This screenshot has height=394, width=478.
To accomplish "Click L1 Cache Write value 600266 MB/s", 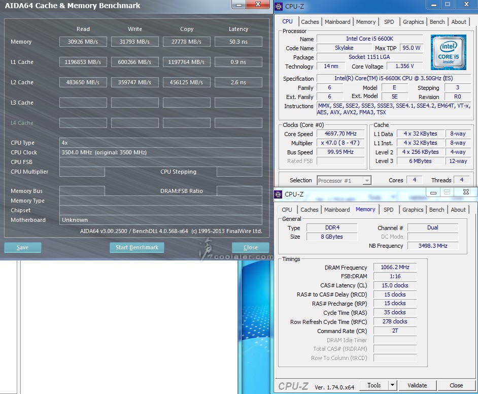I will [134, 62].
